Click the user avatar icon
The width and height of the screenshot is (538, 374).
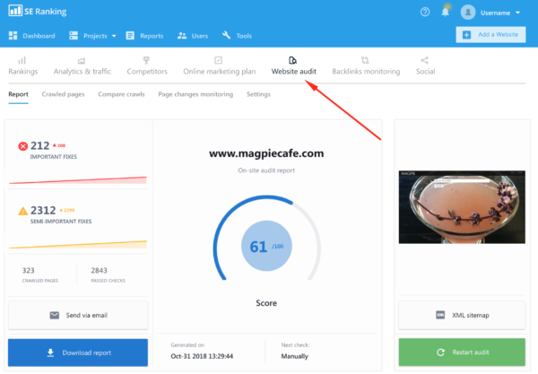(468, 13)
